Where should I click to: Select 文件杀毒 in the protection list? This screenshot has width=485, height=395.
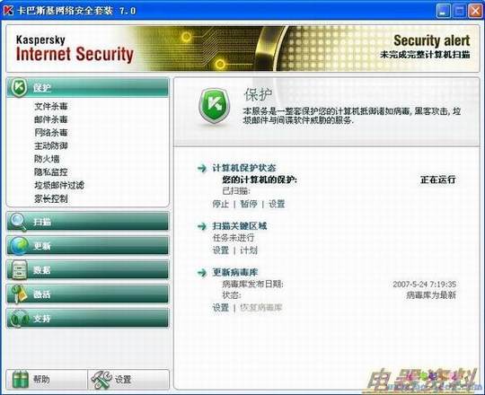[x=51, y=107]
